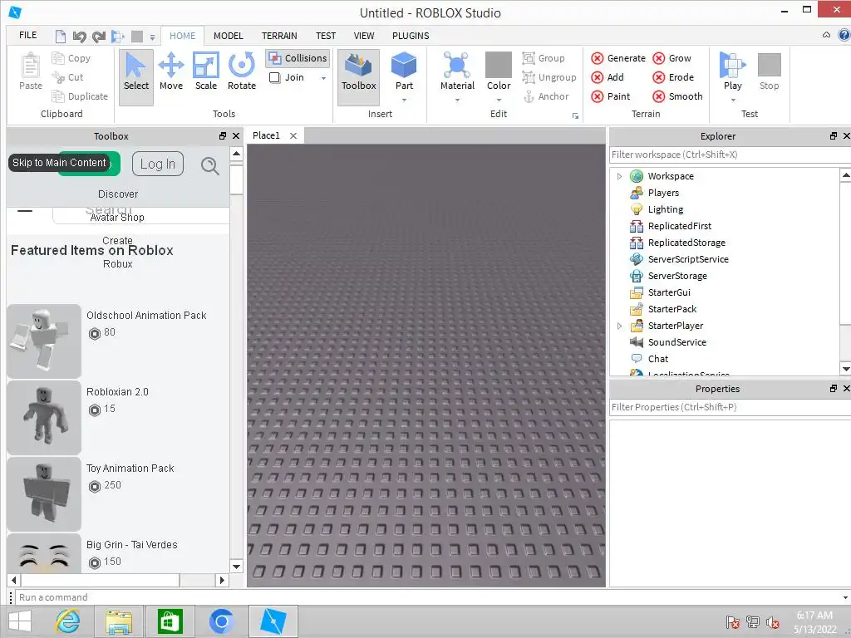851x638 pixels.
Task: Open File Explorer from the taskbar
Action: [x=119, y=621]
